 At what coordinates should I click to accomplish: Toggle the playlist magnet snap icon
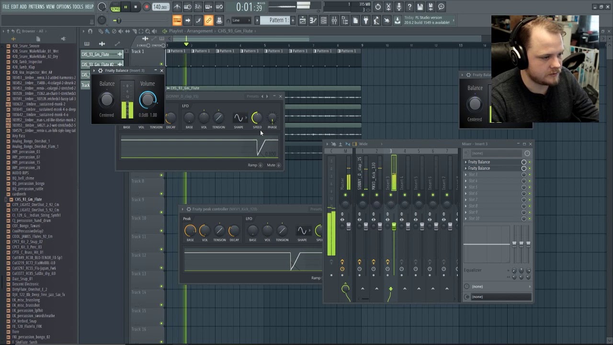(x=90, y=31)
